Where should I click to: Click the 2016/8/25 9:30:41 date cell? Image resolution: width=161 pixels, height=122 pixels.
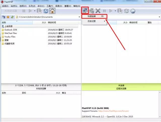(x=60, y=33)
